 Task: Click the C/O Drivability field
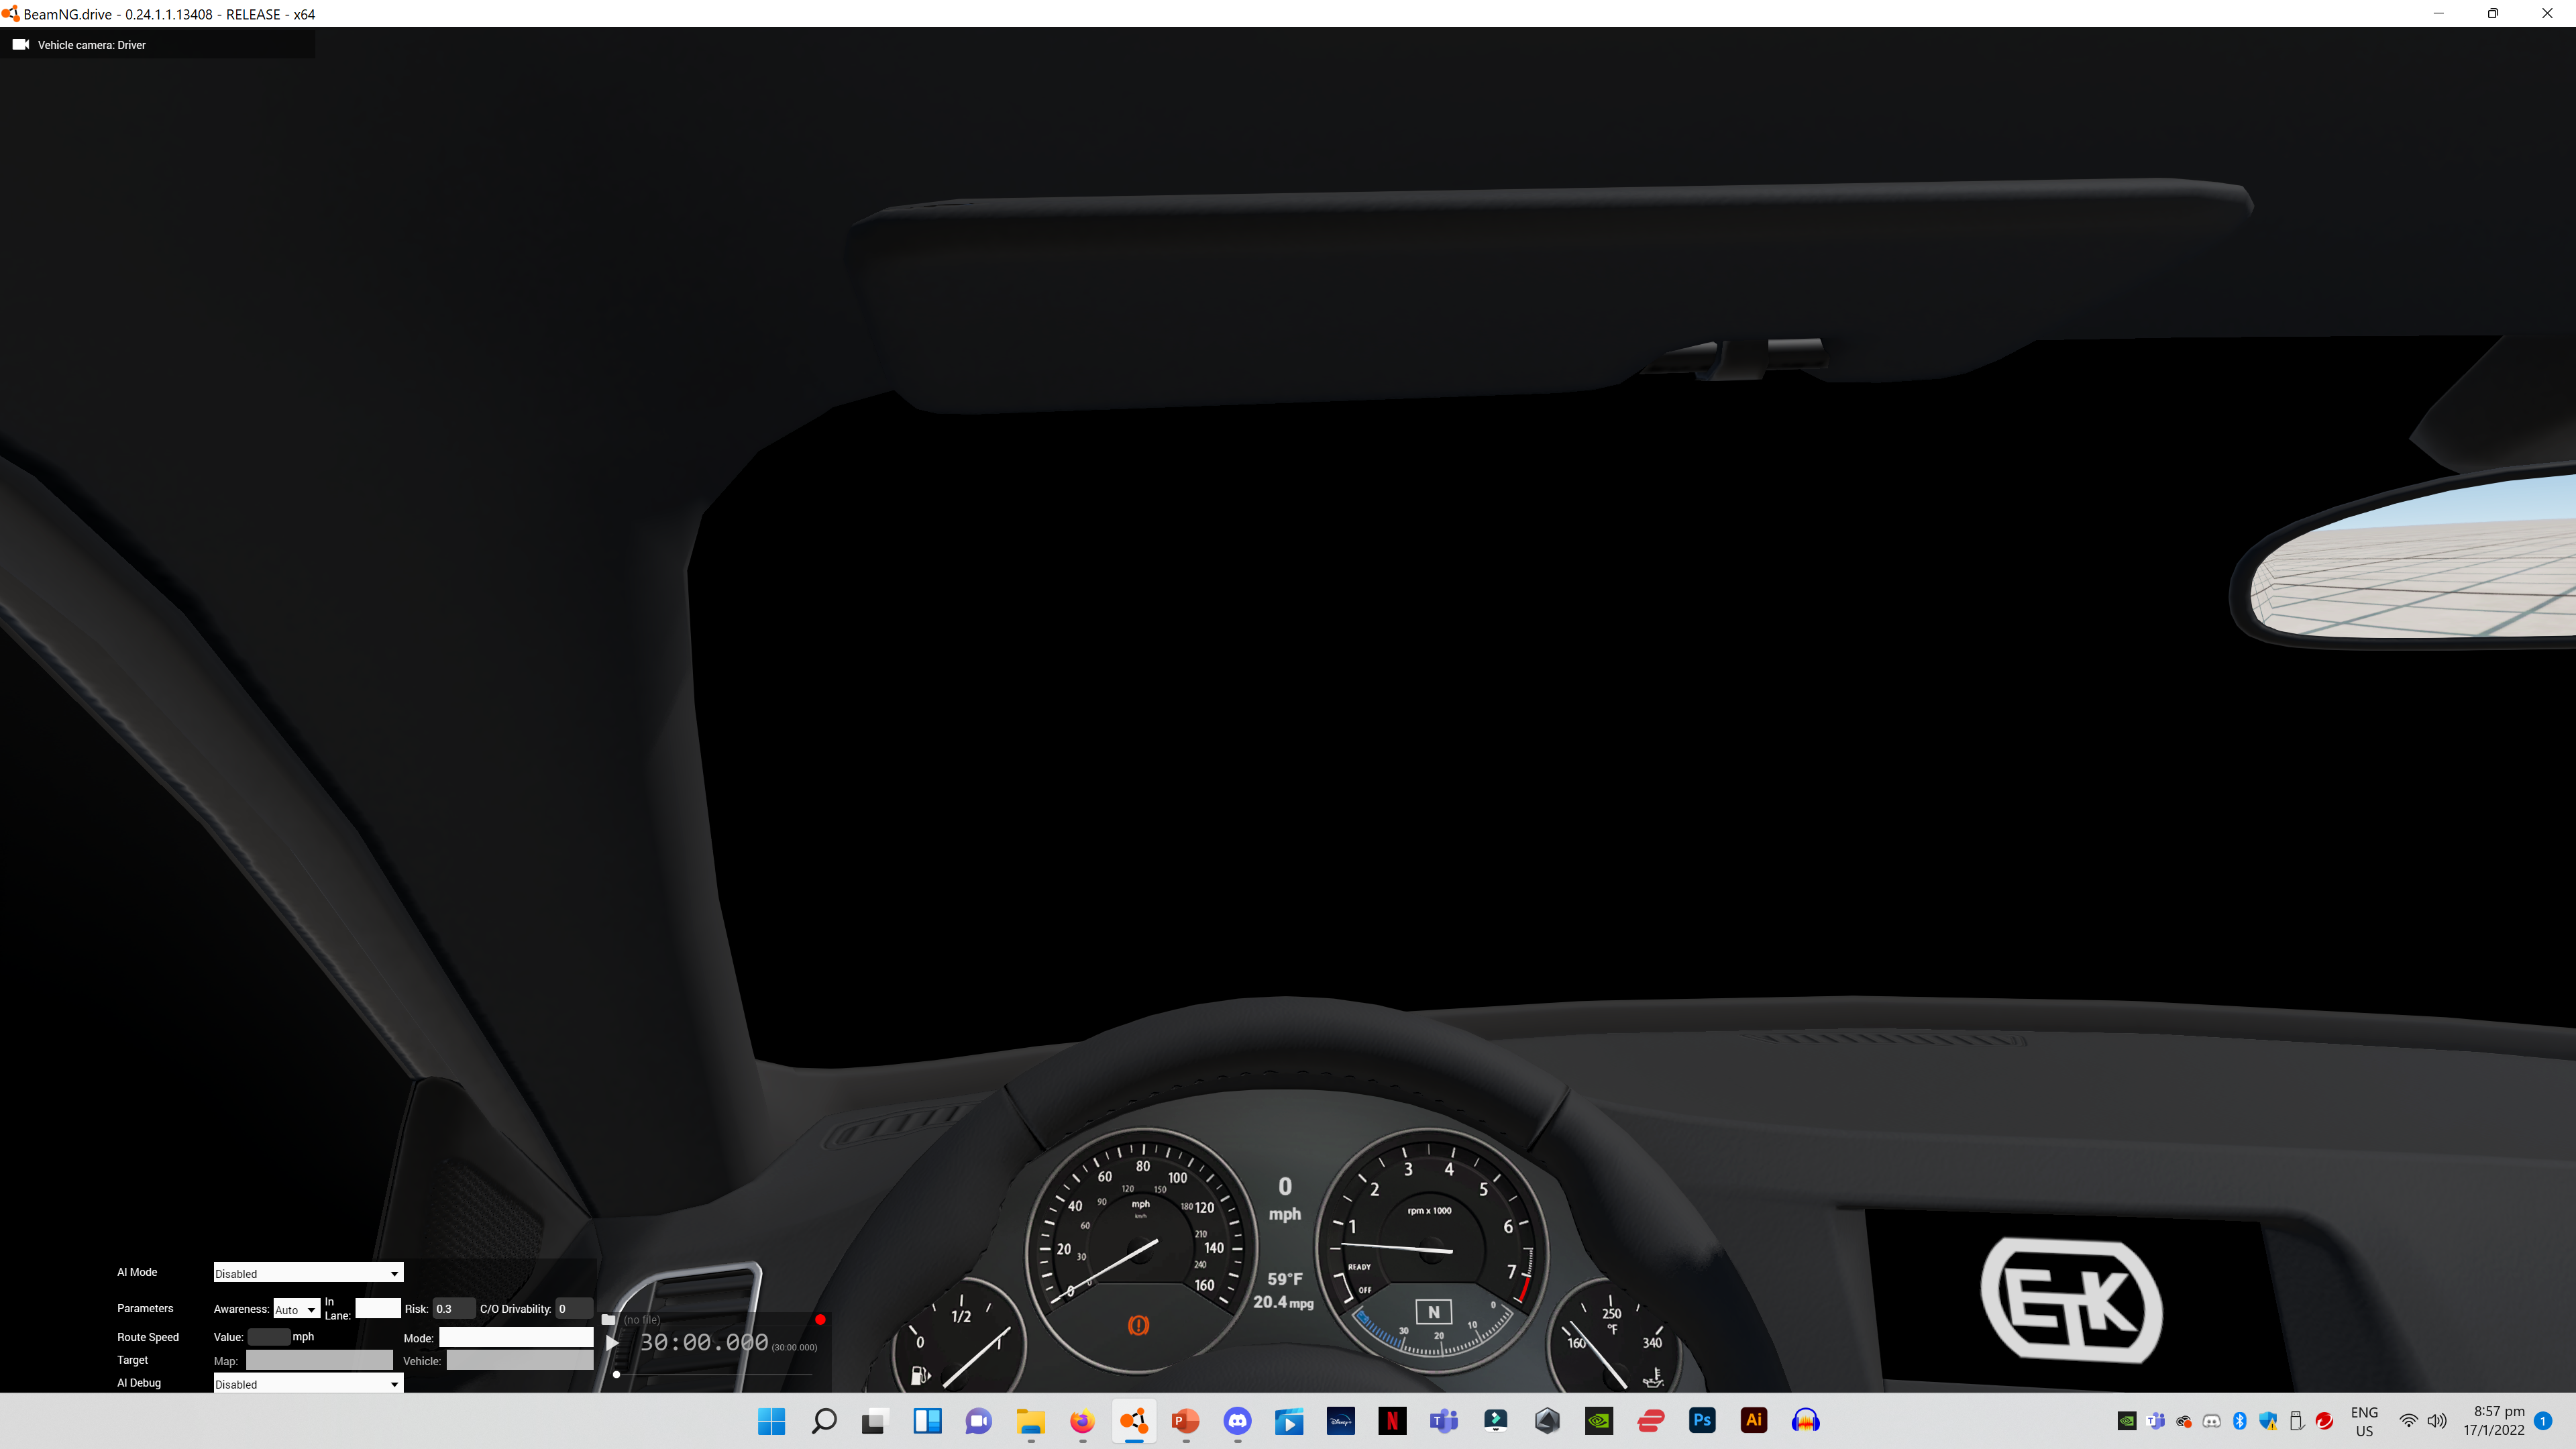574,1308
